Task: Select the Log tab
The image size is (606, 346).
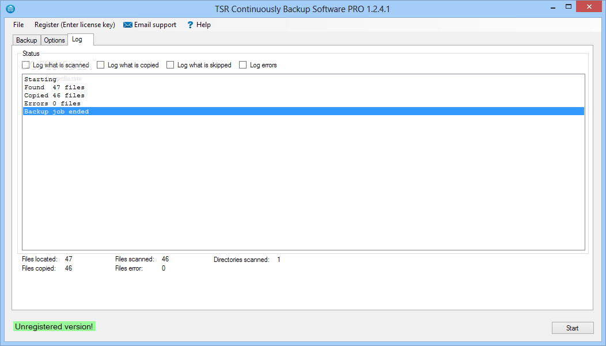Action: point(81,39)
